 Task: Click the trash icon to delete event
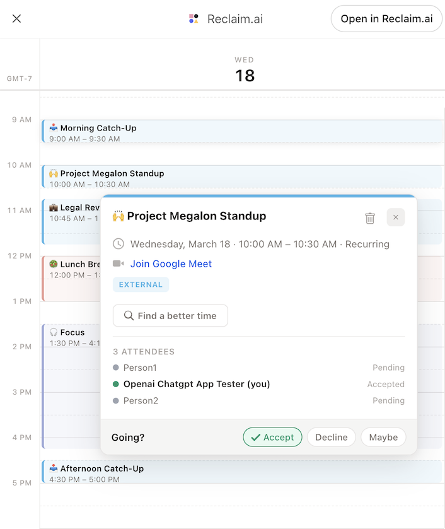click(370, 218)
